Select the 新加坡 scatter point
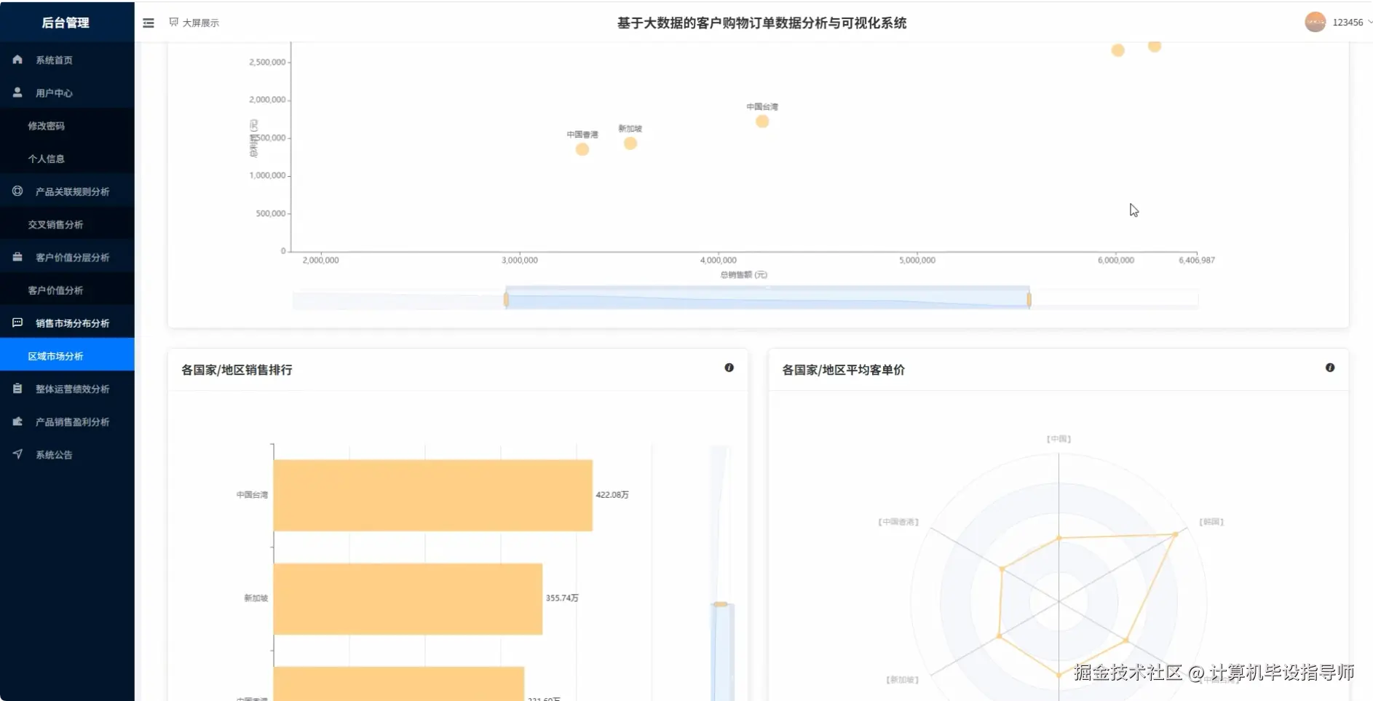This screenshot has width=1373, height=701. [630, 143]
